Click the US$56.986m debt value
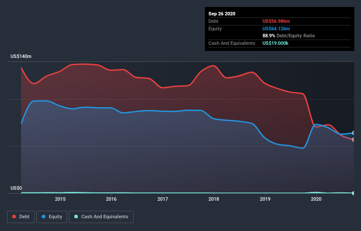Screen dimensions: 361x231 pyautogui.click(x=276, y=21)
